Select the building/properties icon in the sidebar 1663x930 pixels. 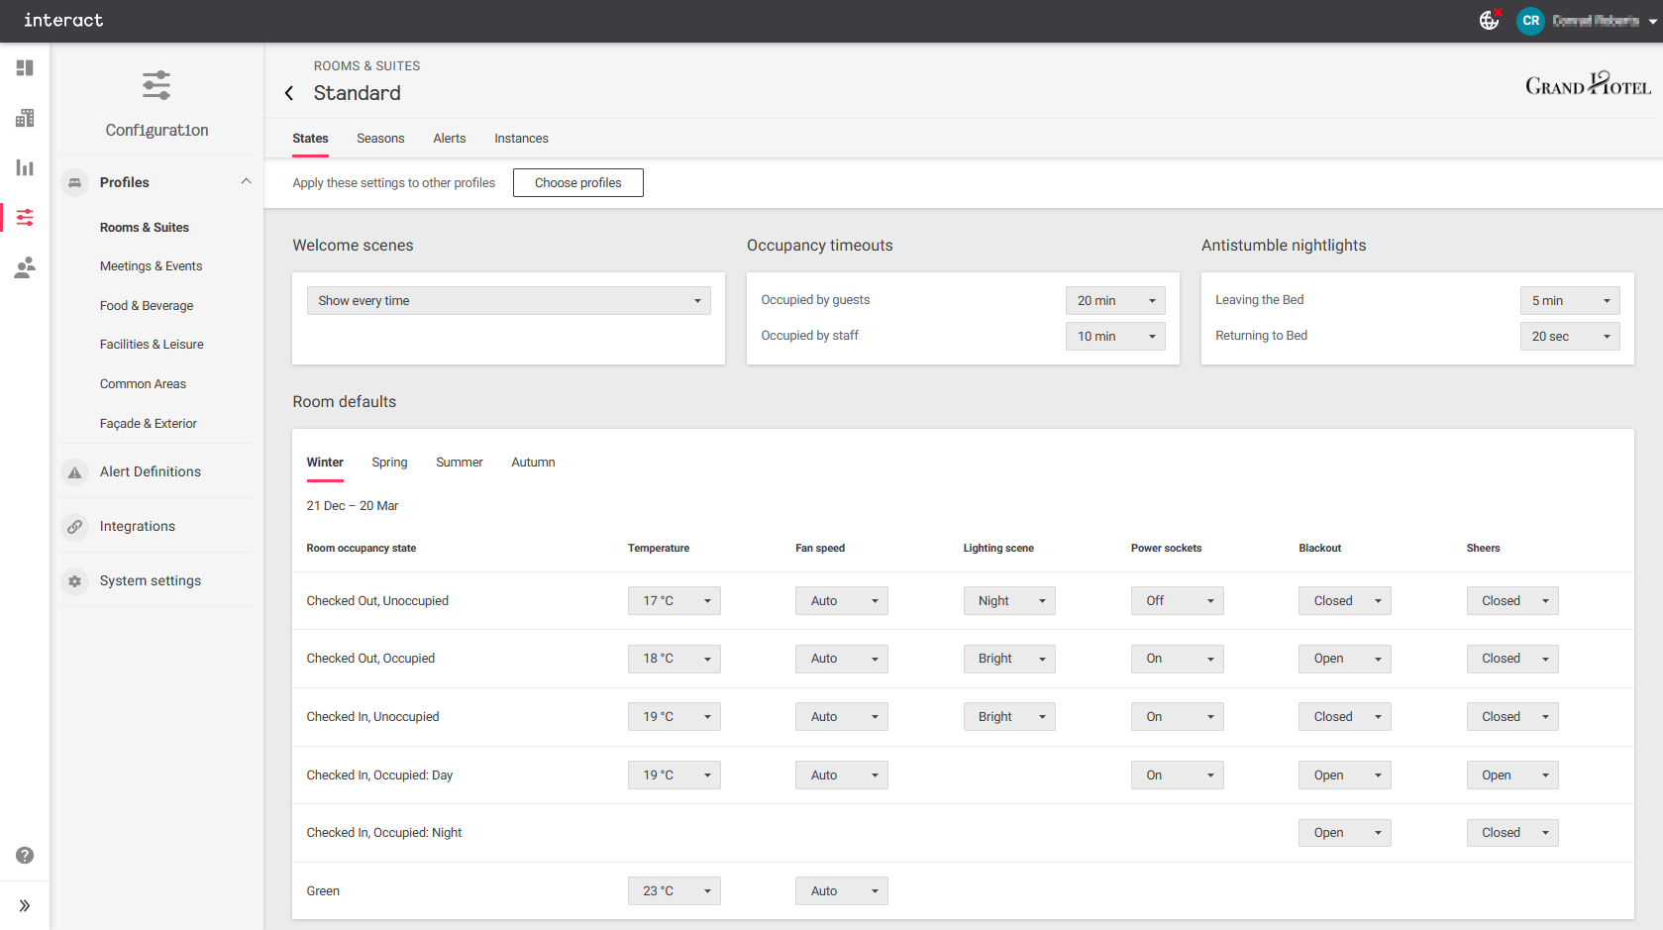25,118
